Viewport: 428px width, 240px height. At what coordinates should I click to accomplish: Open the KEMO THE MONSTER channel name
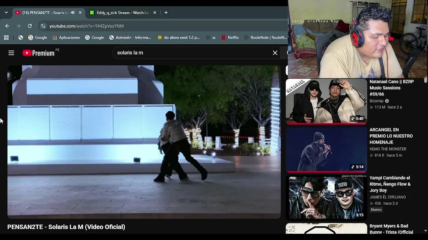tap(388, 149)
